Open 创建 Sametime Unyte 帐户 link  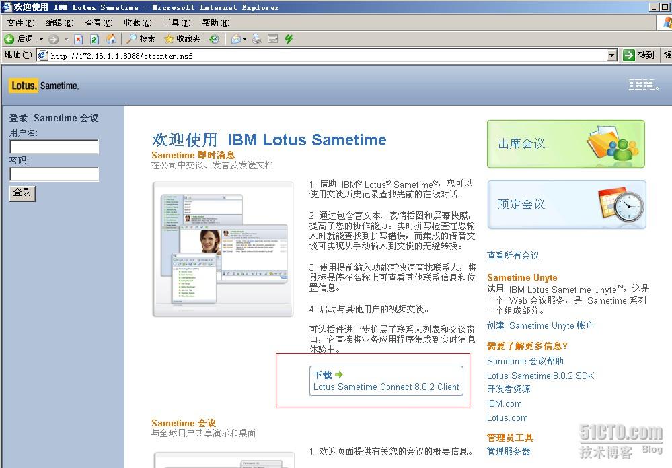[540, 326]
